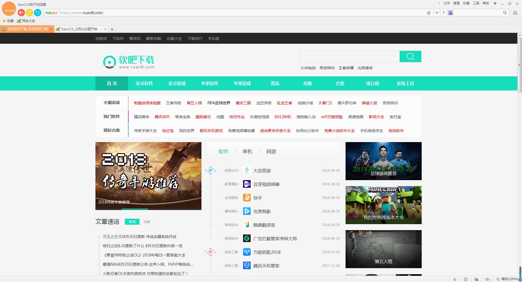Collapse menu bar with the small chevron
522x282 pixels.
point(439,3)
